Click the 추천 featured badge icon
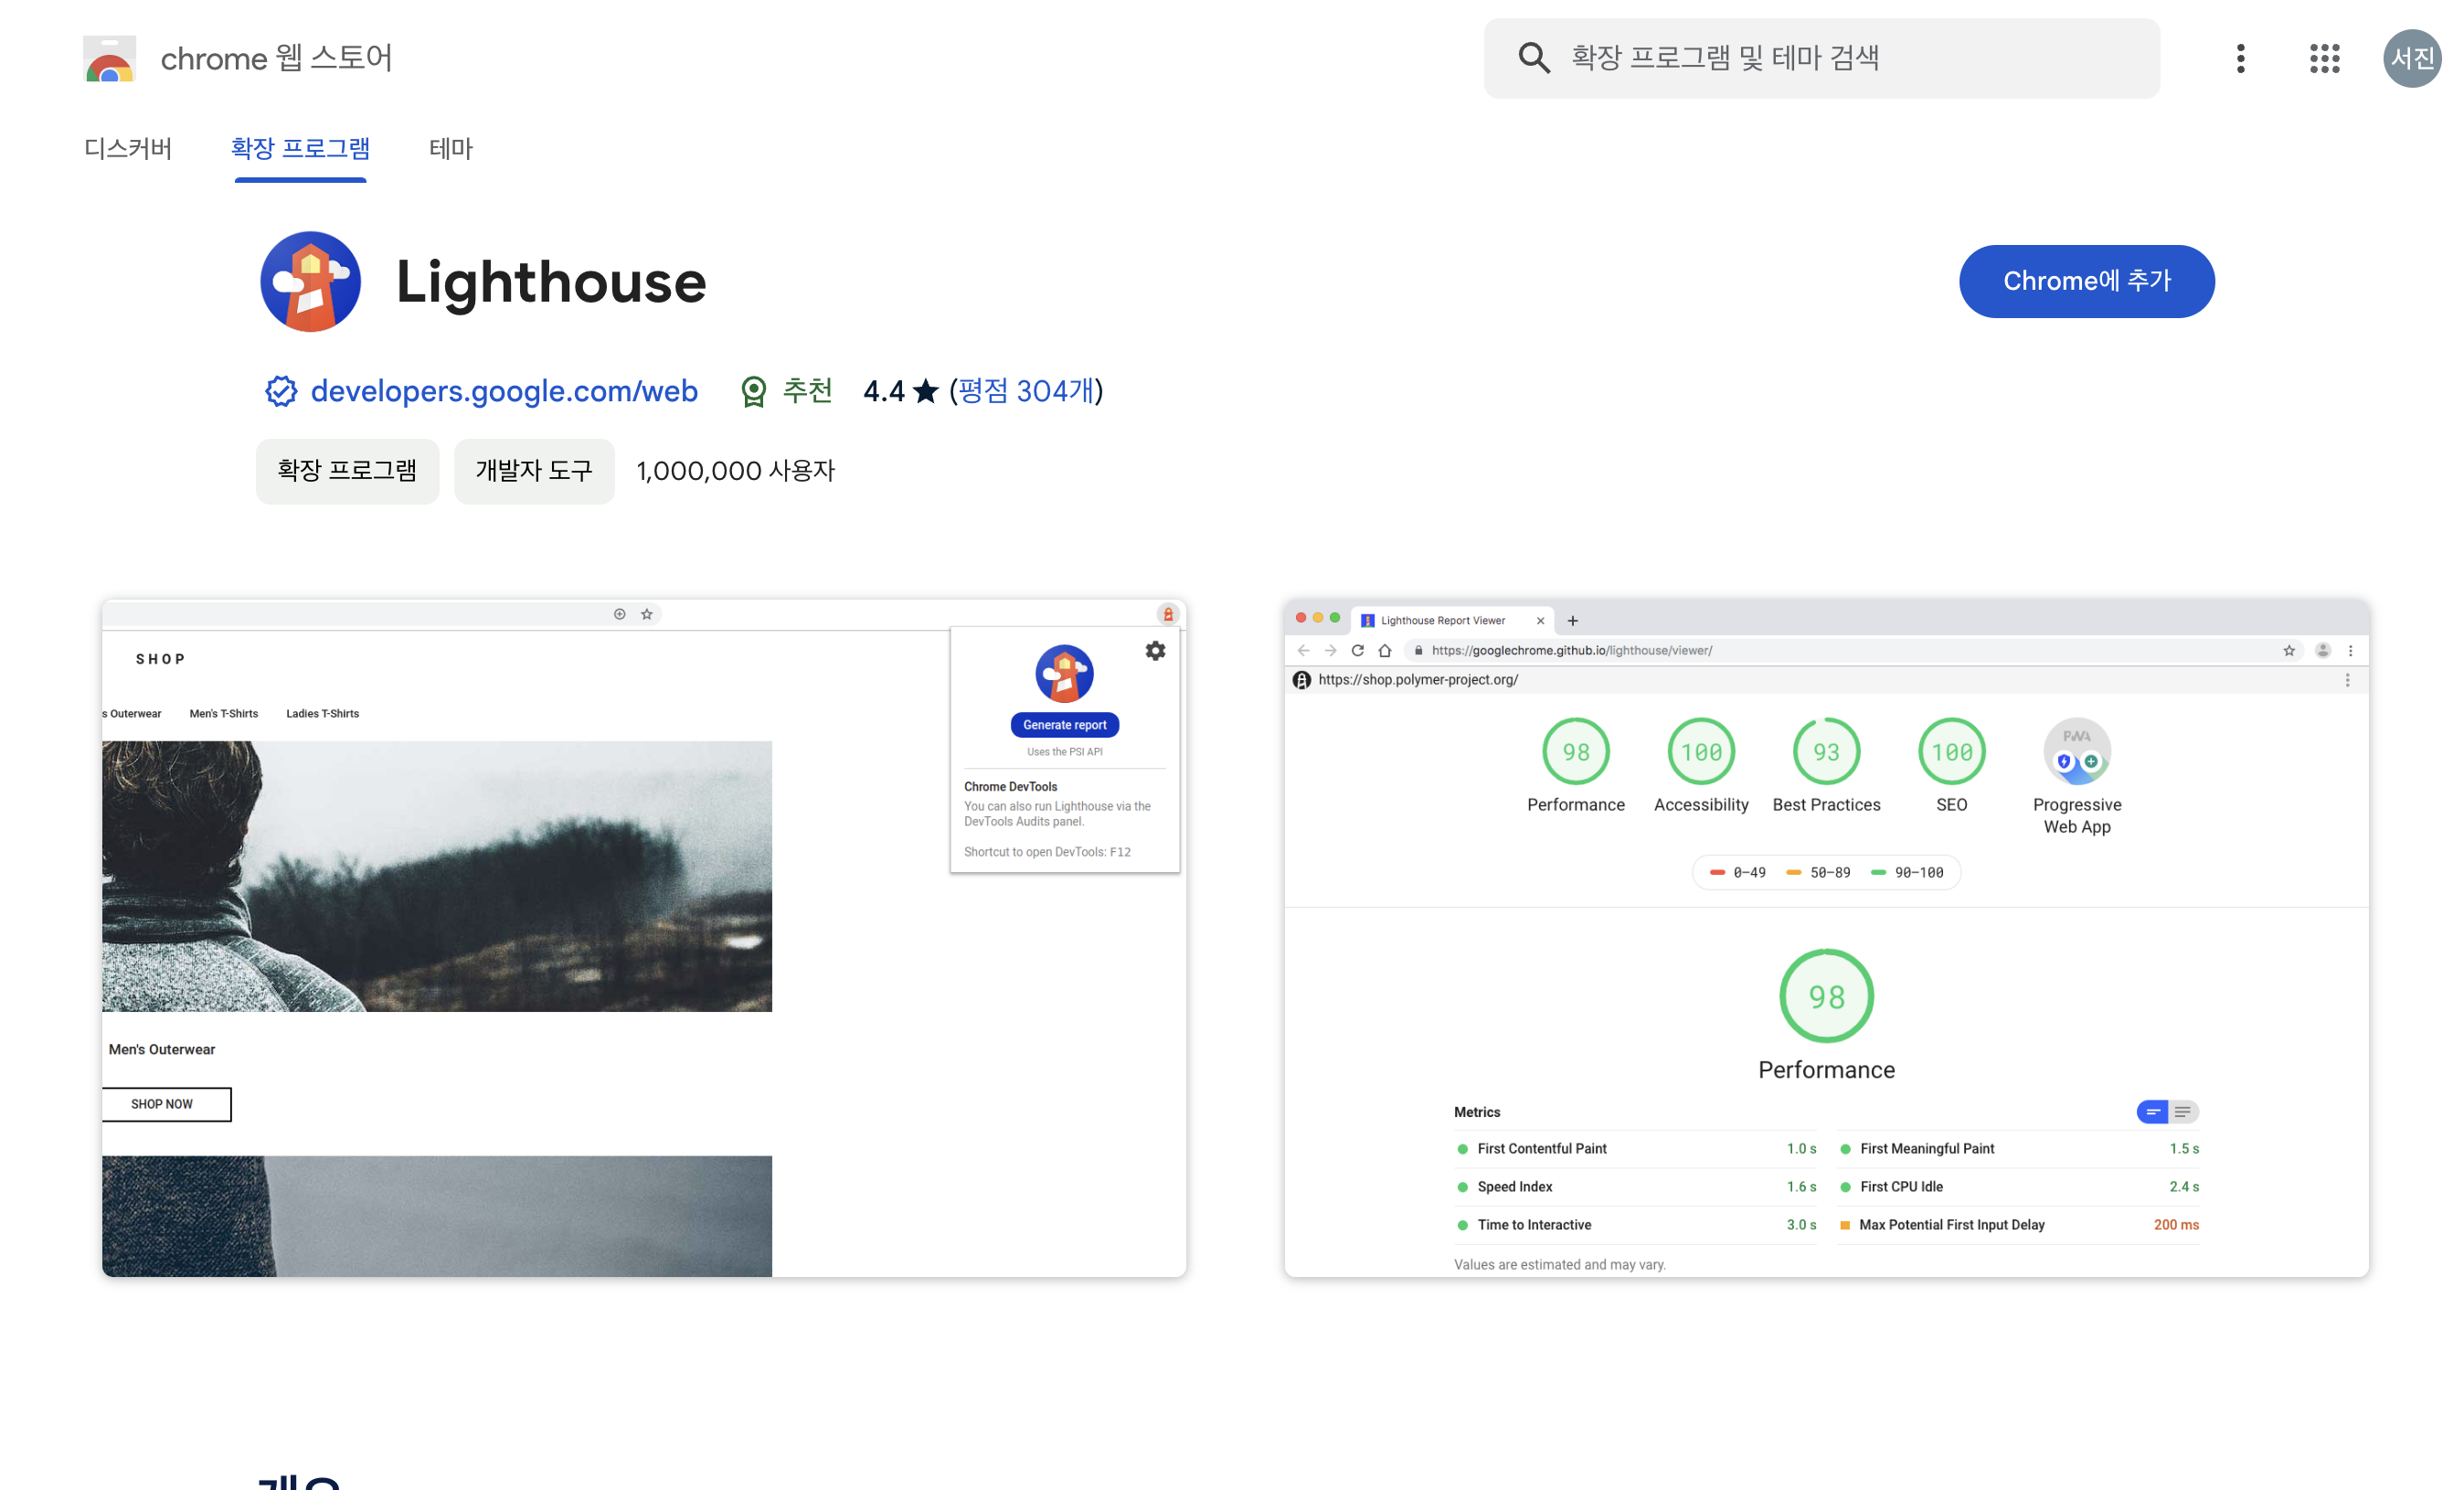The height and width of the screenshot is (1490, 2464). click(x=754, y=391)
